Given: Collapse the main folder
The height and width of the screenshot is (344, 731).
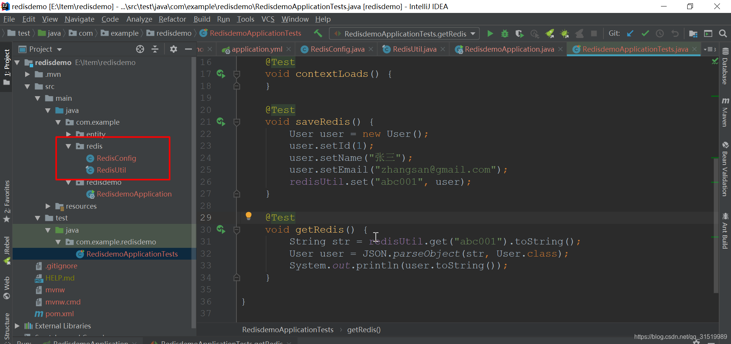Looking at the screenshot, I should click(x=37, y=98).
